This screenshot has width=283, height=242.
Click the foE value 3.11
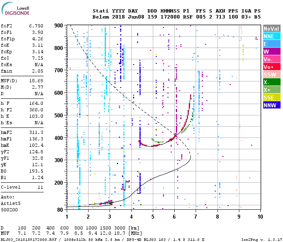tap(38, 45)
